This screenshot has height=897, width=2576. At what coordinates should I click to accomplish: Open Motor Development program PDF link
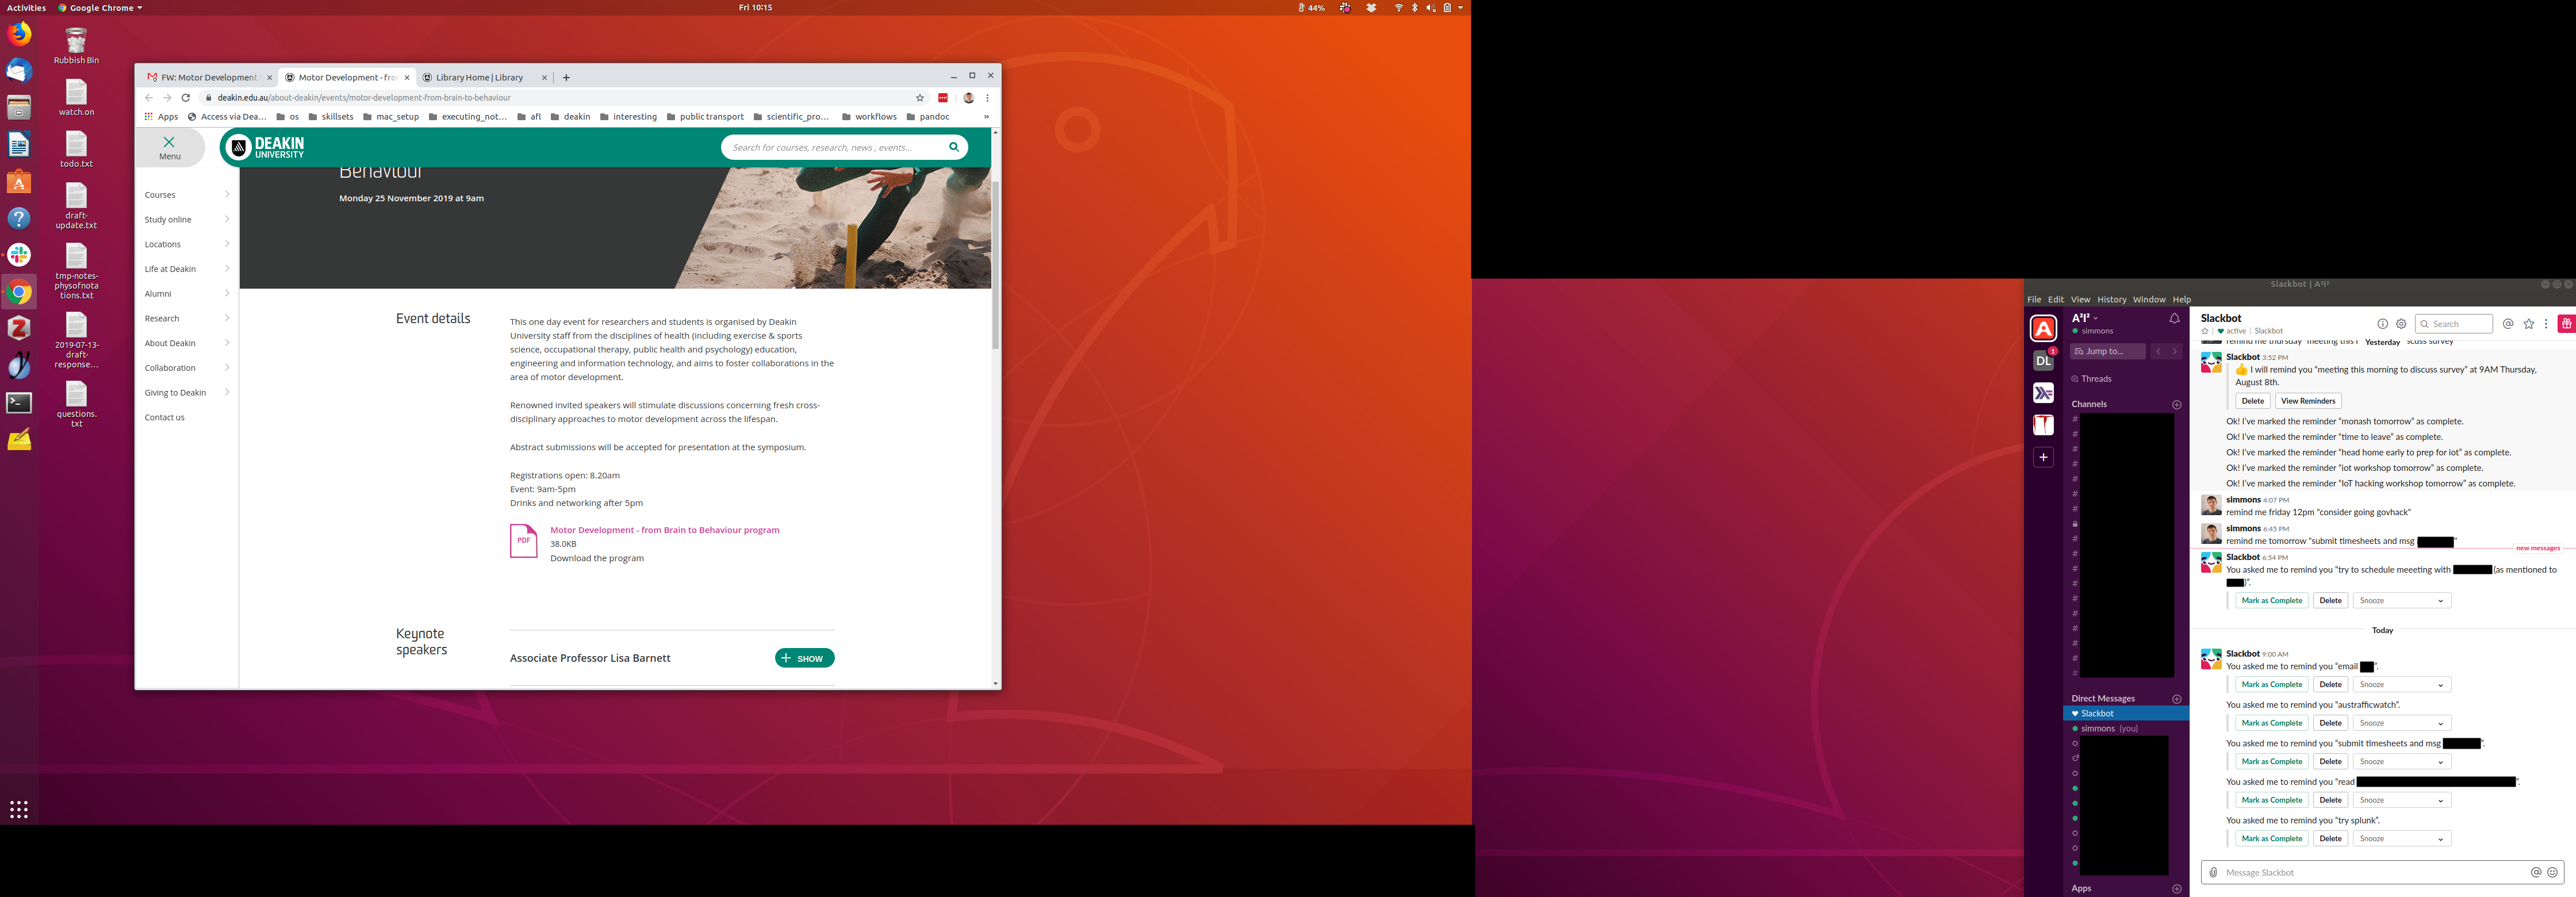pos(664,530)
